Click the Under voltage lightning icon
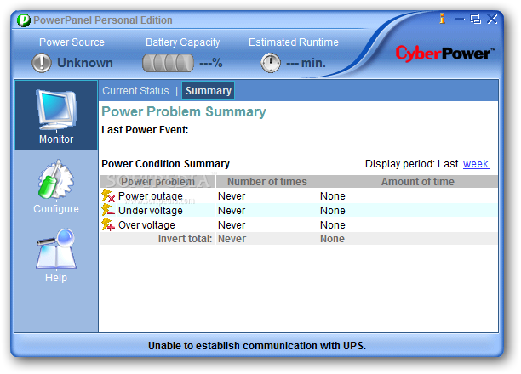The height and width of the screenshot is (374, 521). click(x=108, y=210)
